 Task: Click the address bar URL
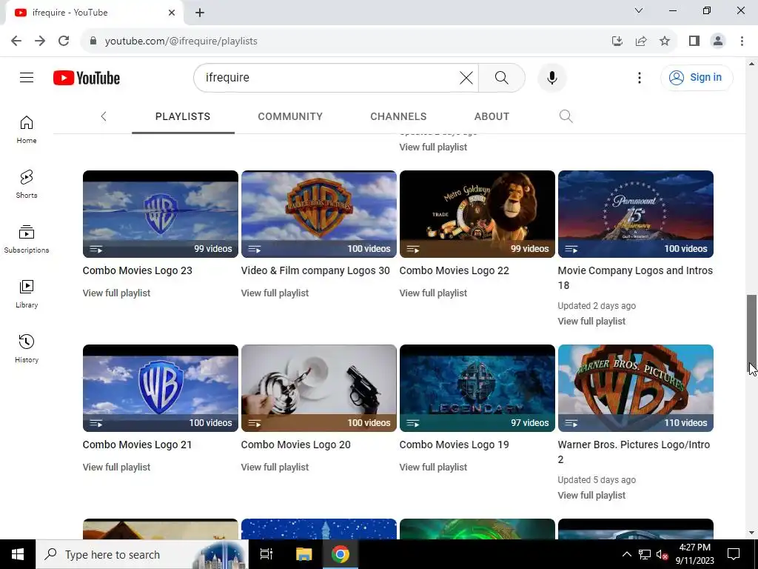click(x=181, y=41)
